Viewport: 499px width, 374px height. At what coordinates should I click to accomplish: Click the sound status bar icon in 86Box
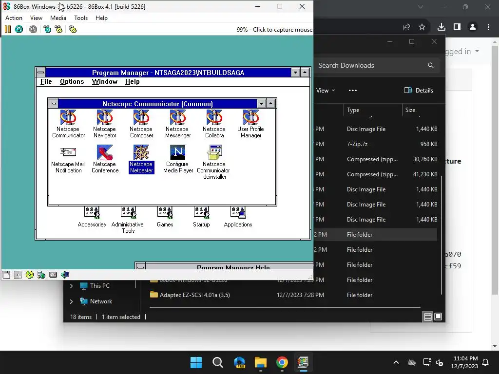point(65,275)
